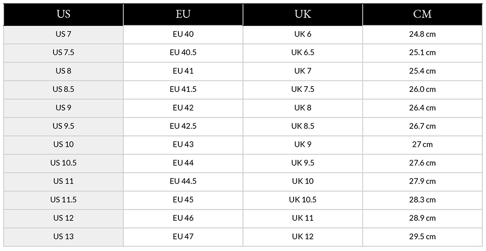486x251 pixels.
Task: Click the US 10.5 cell
Action: [64, 163]
